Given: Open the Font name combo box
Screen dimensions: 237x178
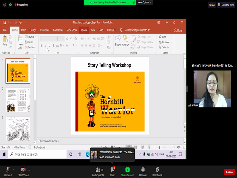Looking at the screenshot, I should [x=48, y=39].
